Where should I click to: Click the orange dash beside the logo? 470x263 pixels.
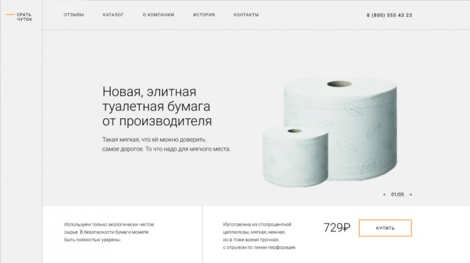[11, 14]
